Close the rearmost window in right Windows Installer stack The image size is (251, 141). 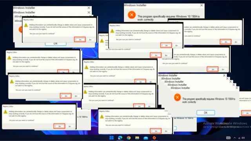[224, 76]
